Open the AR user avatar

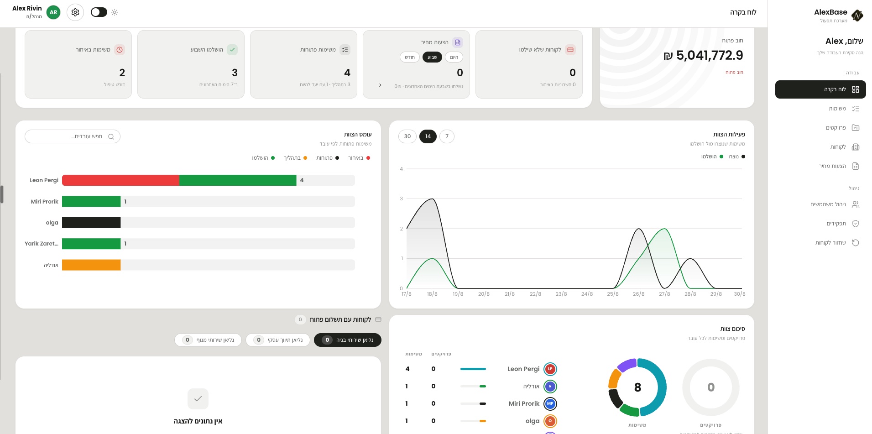pos(53,12)
